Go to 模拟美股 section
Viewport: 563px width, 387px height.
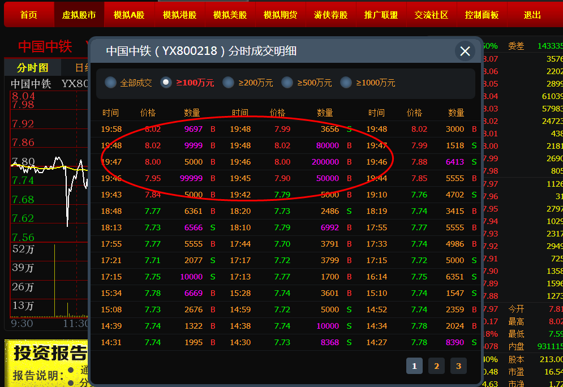click(x=230, y=15)
